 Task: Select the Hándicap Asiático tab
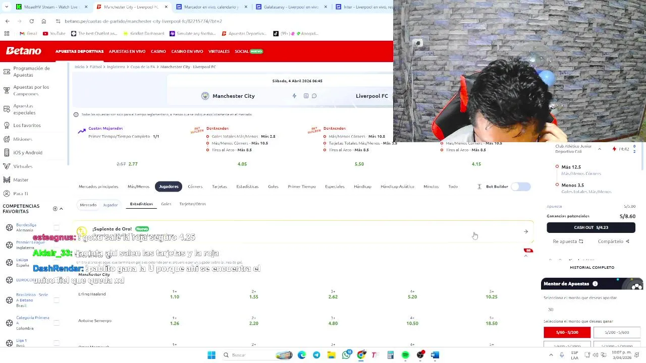[x=397, y=187]
